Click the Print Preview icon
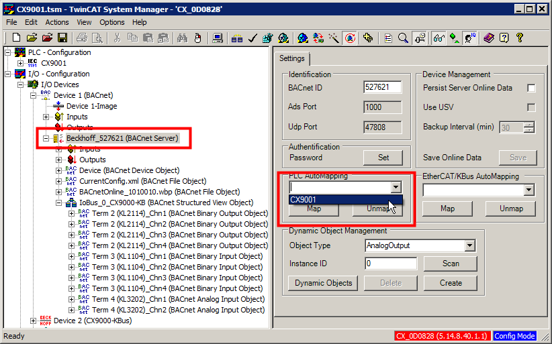Viewport: 552px width, 344px height. pos(97,38)
